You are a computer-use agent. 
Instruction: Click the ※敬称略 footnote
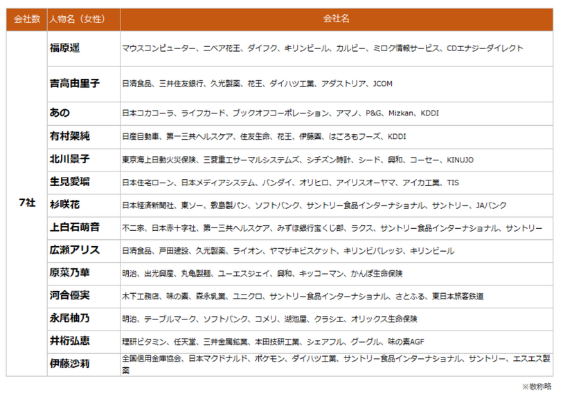point(536,386)
